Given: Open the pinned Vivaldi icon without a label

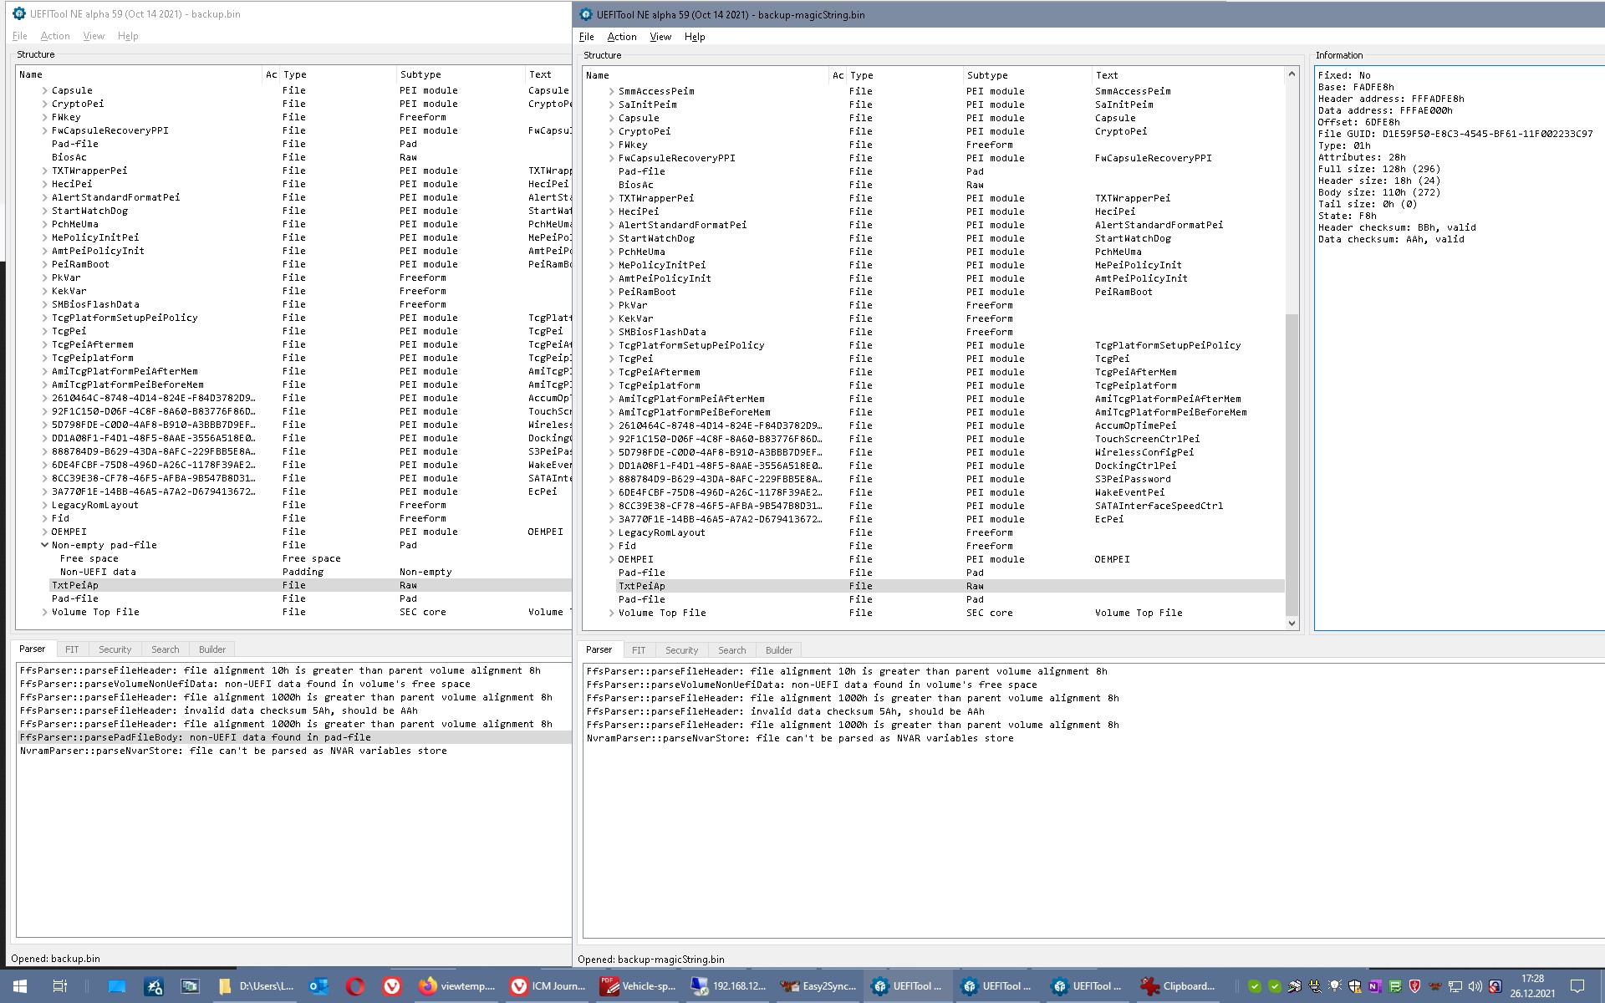Looking at the screenshot, I should [392, 986].
